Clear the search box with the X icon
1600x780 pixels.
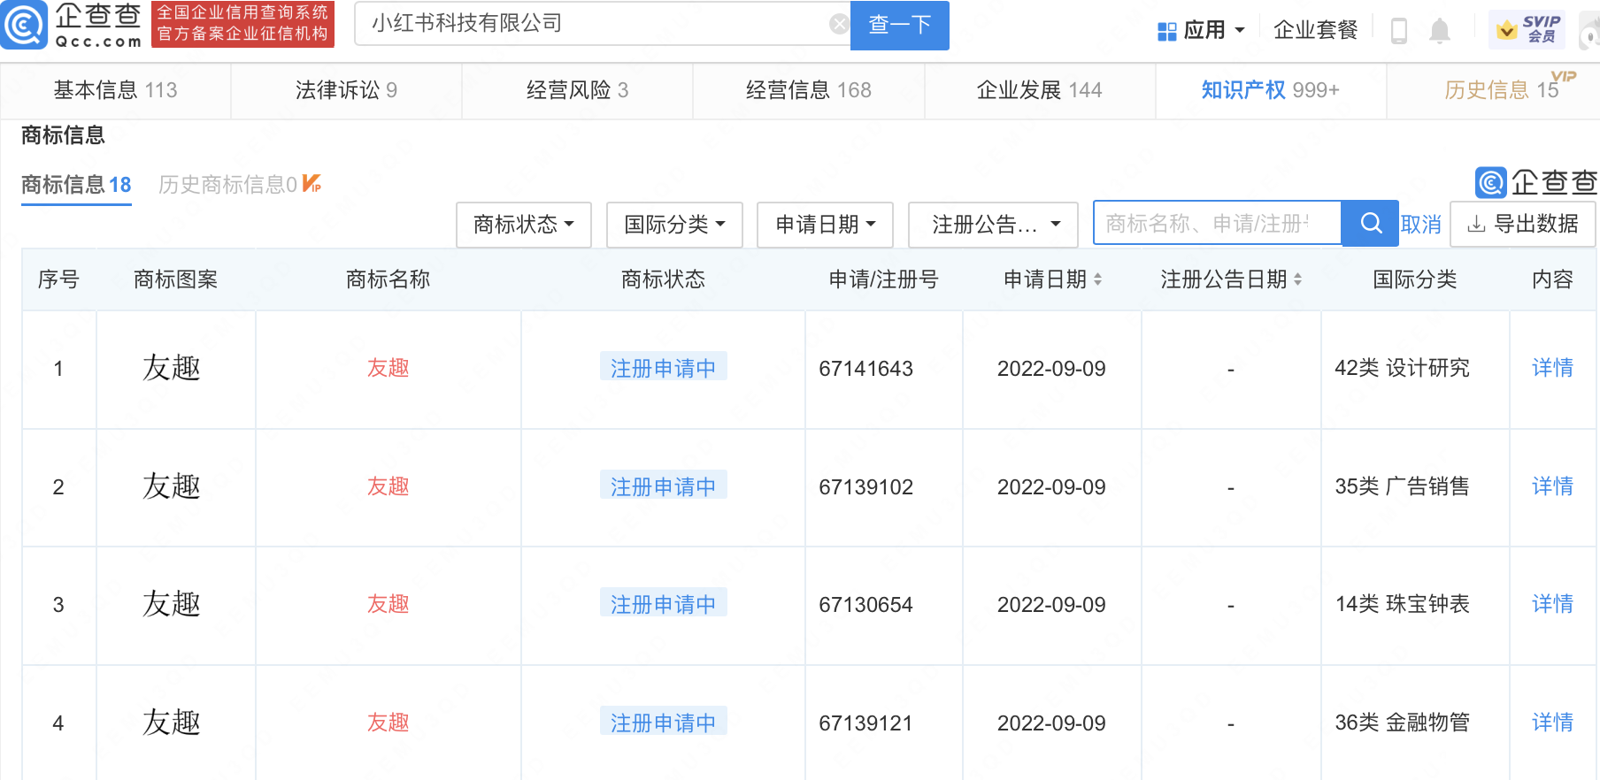839,24
